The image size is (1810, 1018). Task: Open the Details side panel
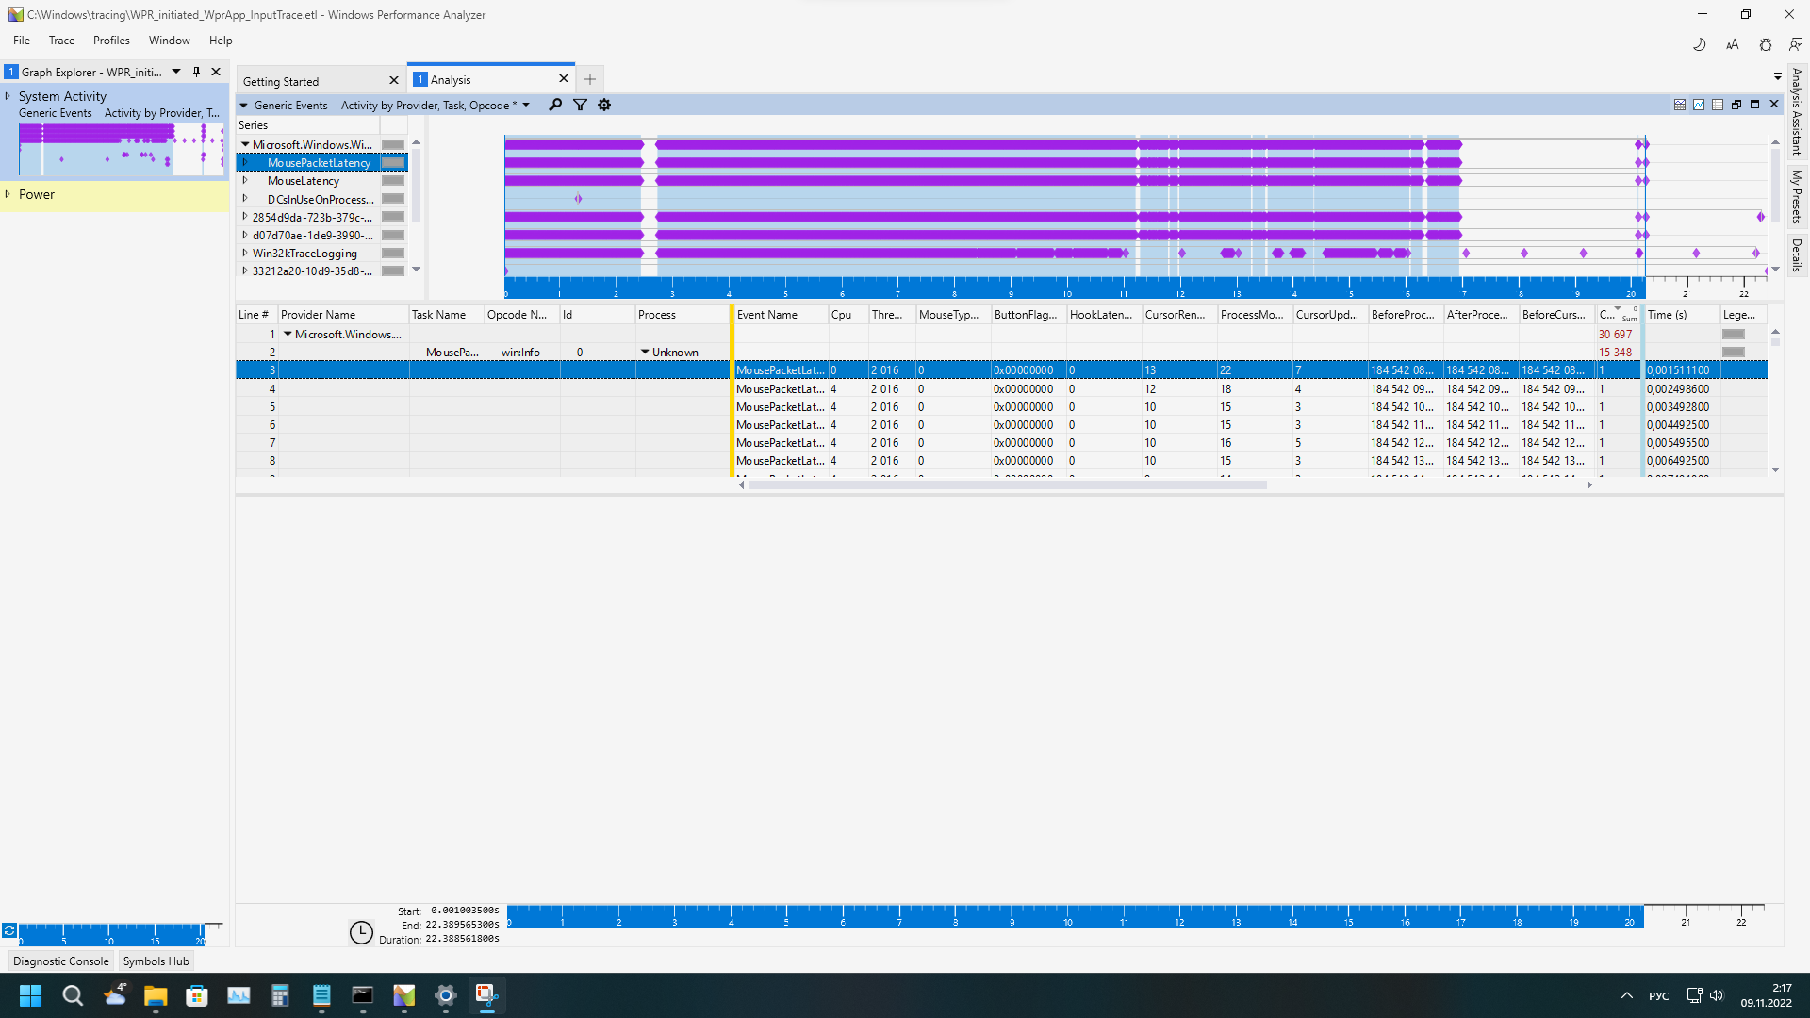click(1797, 254)
